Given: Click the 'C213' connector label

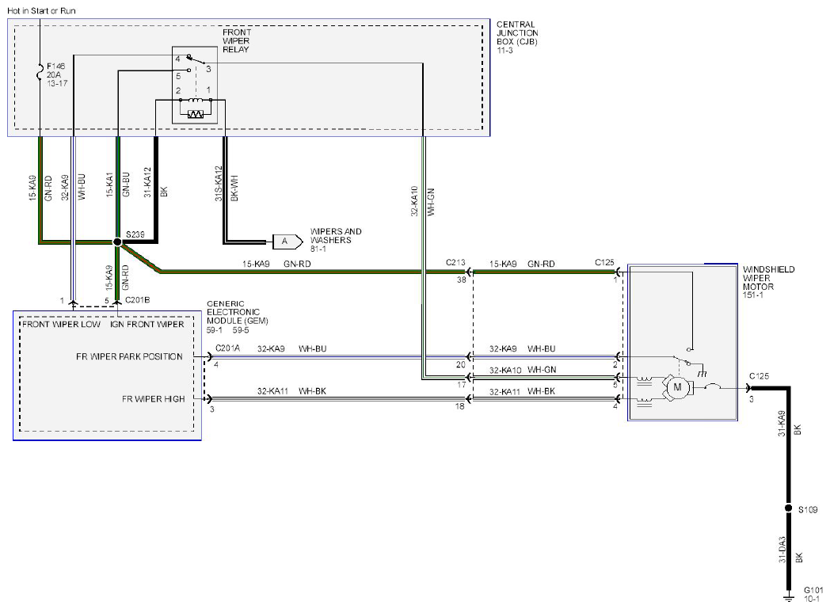Looking at the screenshot, I should [x=455, y=262].
